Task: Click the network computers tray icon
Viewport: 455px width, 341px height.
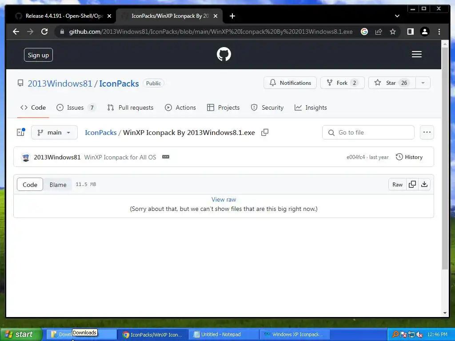Action: (411, 335)
